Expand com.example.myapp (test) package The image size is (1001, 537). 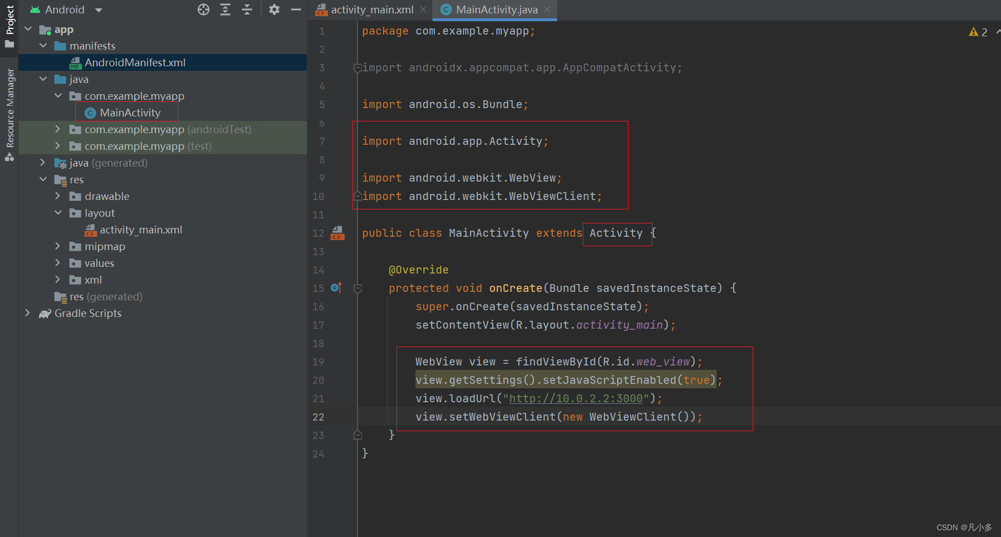click(58, 146)
